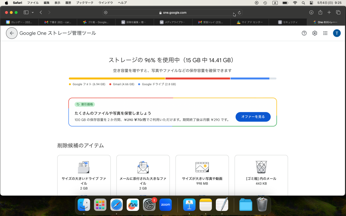This screenshot has width=346, height=216.
Task: Click the trash emails bin icon
Action: tap(261, 167)
